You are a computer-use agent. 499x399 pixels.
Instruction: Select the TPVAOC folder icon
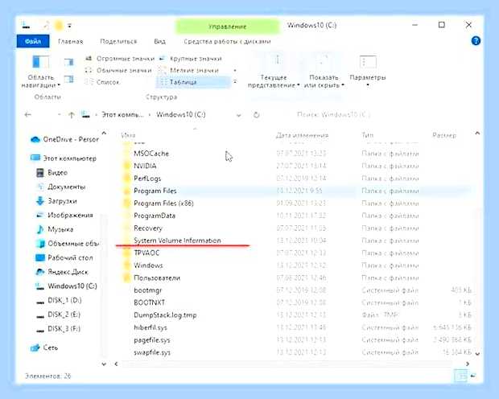tap(127, 253)
